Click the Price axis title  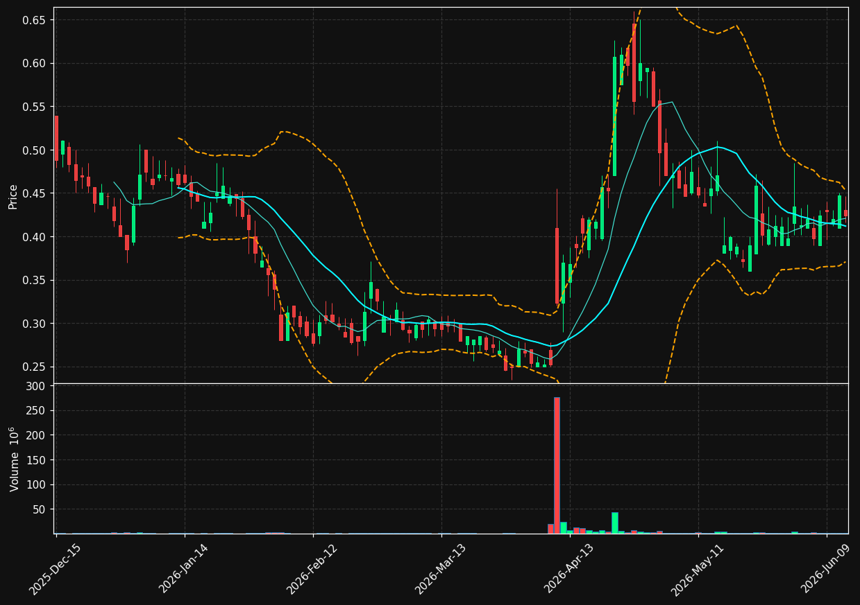coord(13,195)
